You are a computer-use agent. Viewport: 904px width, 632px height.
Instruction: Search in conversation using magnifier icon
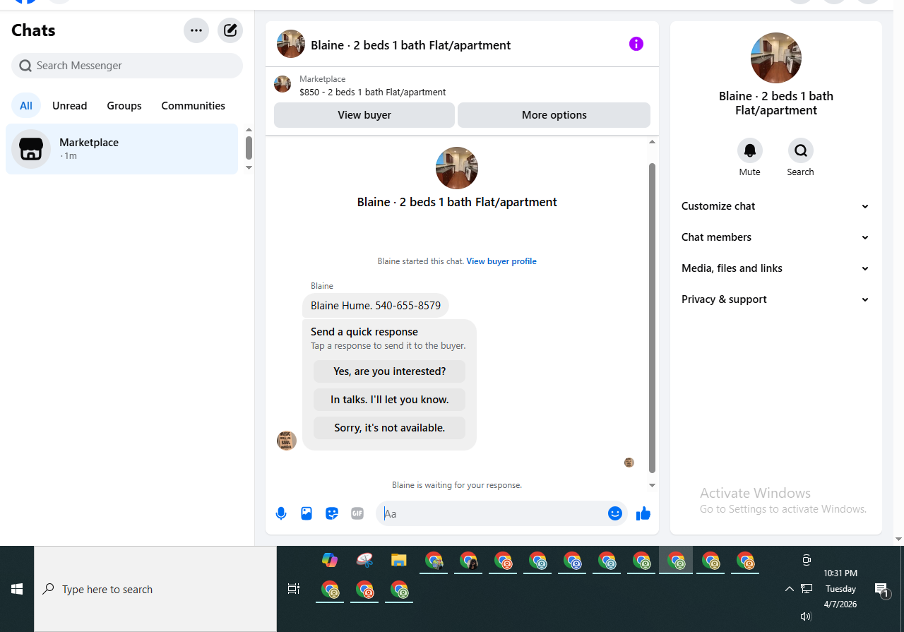[x=801, y=150]
